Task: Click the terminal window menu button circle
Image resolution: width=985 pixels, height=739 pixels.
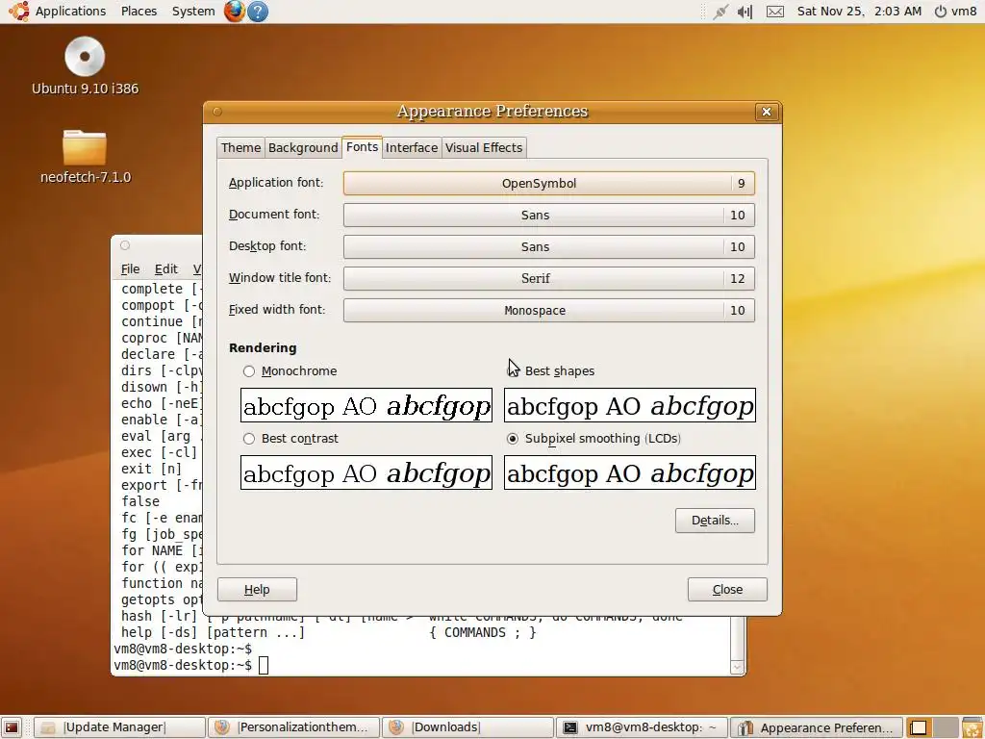Action: pos(125,245)
